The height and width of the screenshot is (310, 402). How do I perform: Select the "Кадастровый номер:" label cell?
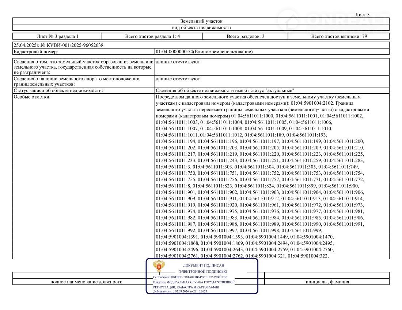[x=84, y=52]
